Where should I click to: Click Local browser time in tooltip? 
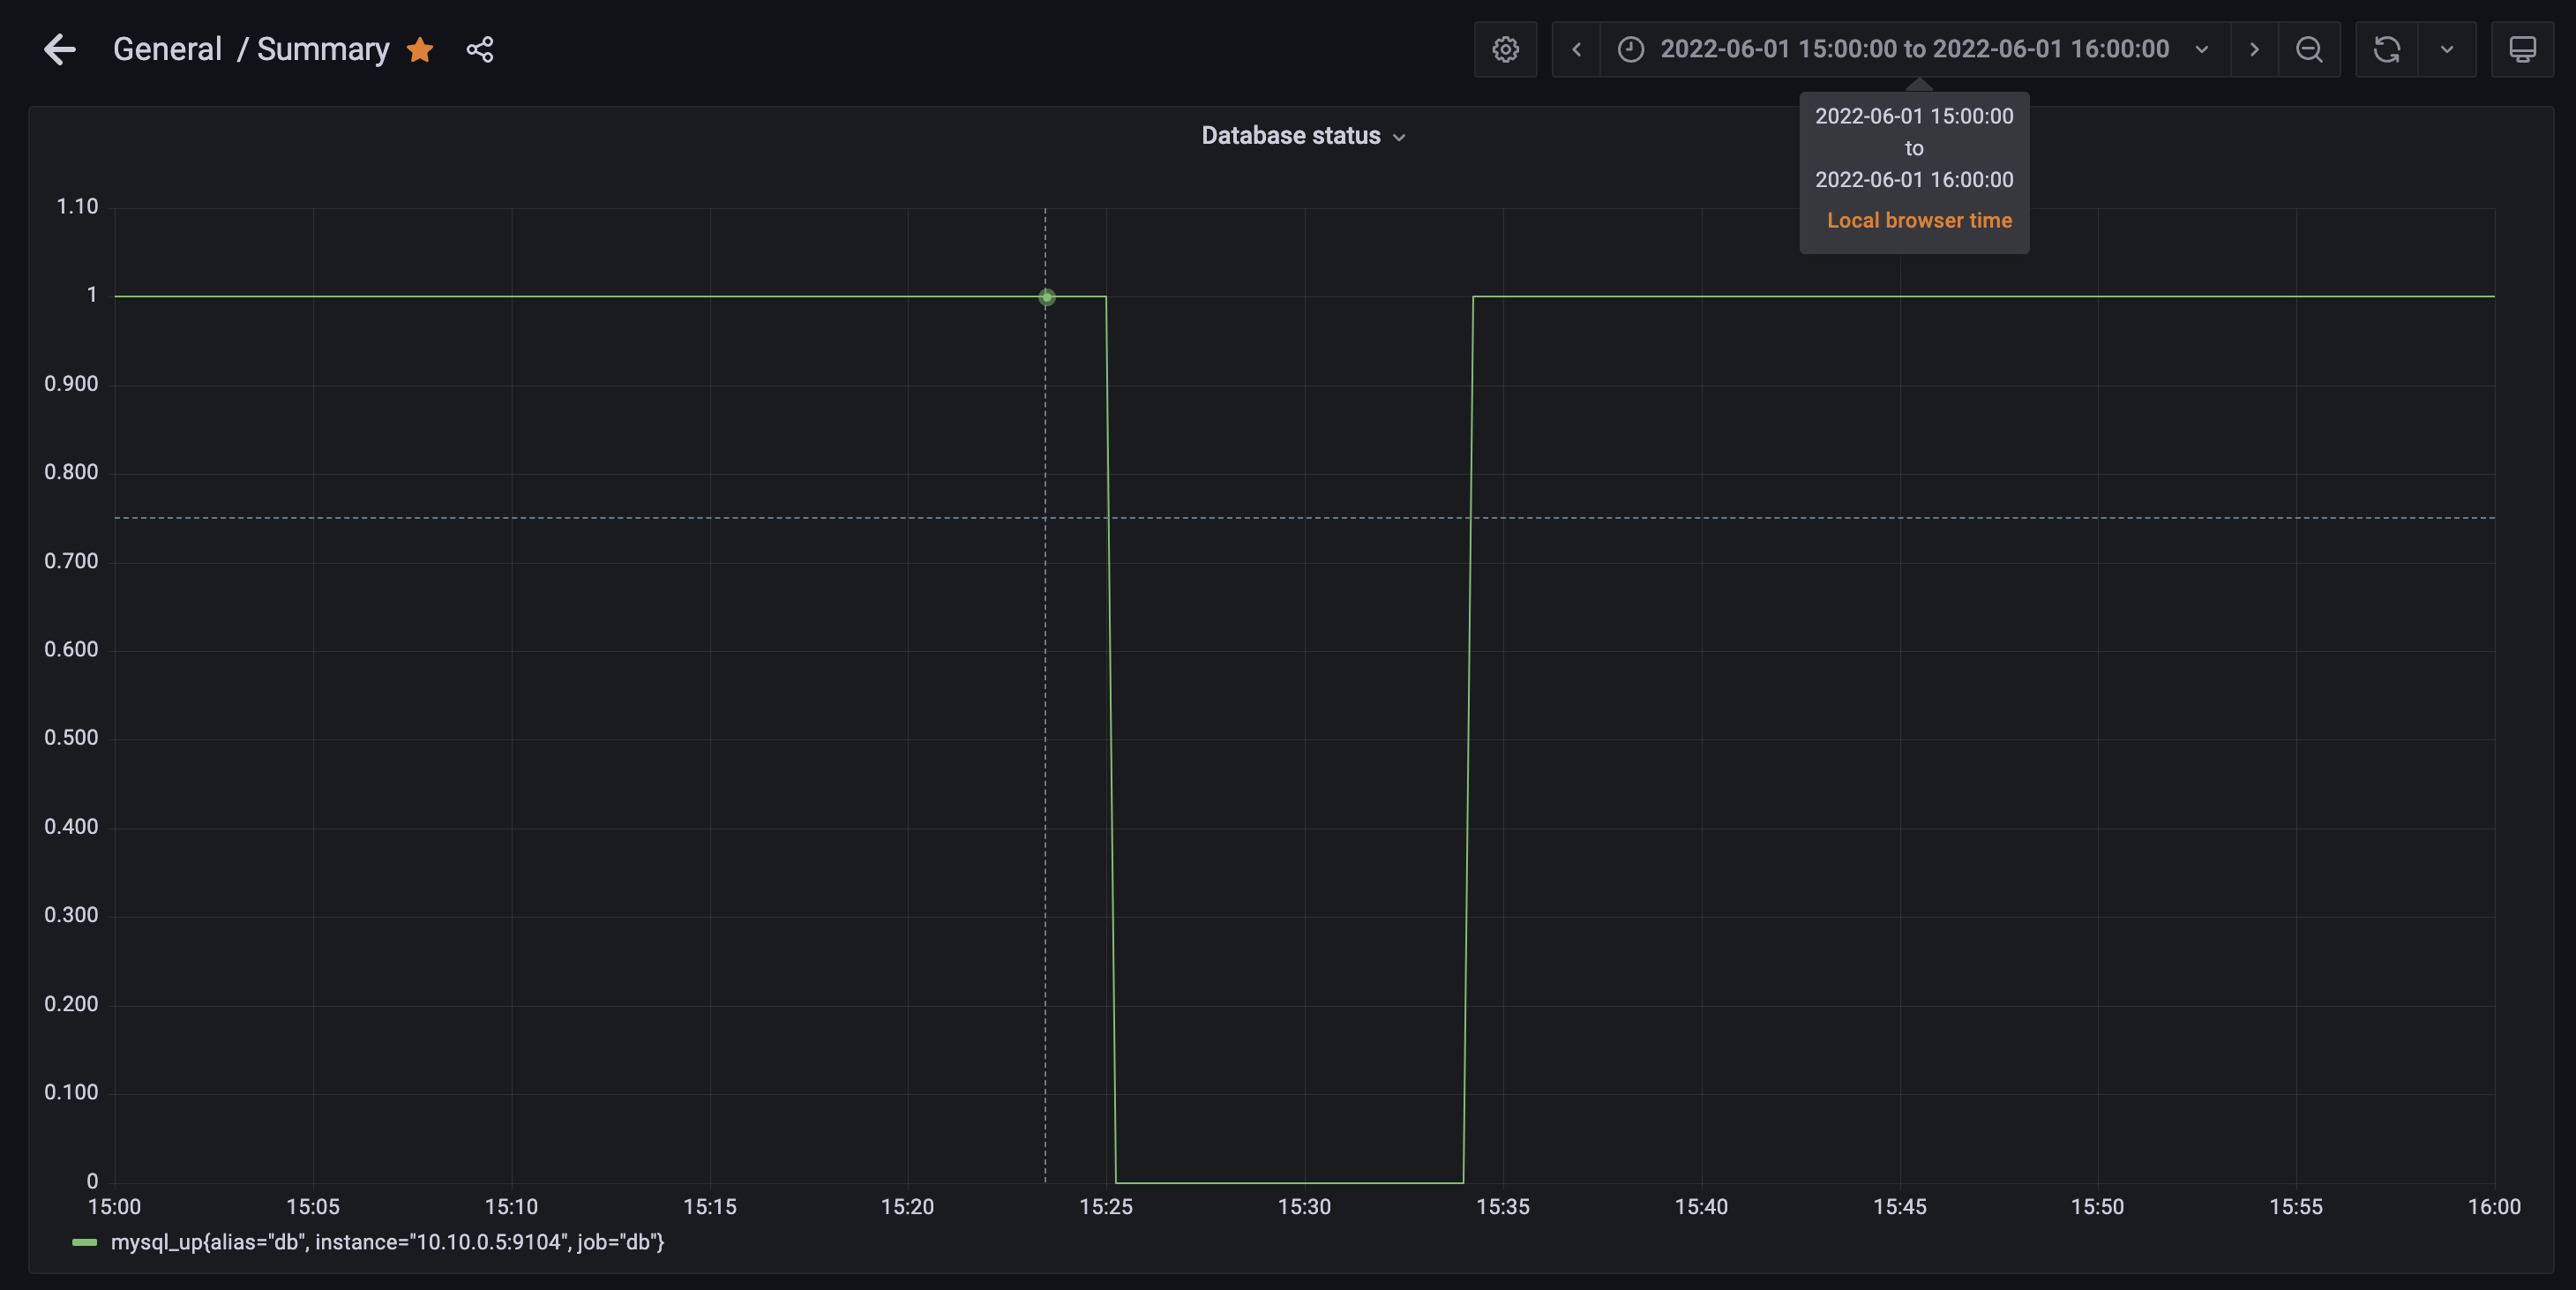click(1919, 220)
